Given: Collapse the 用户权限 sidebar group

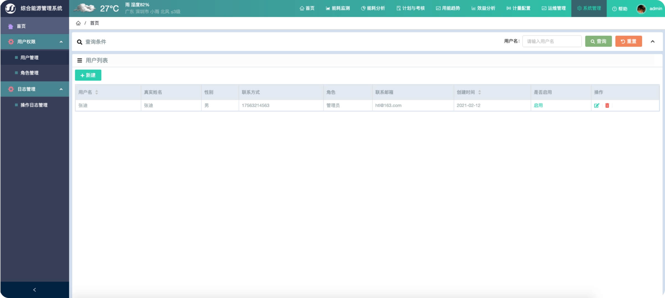Looking at the screenshot, I should 61,42.
